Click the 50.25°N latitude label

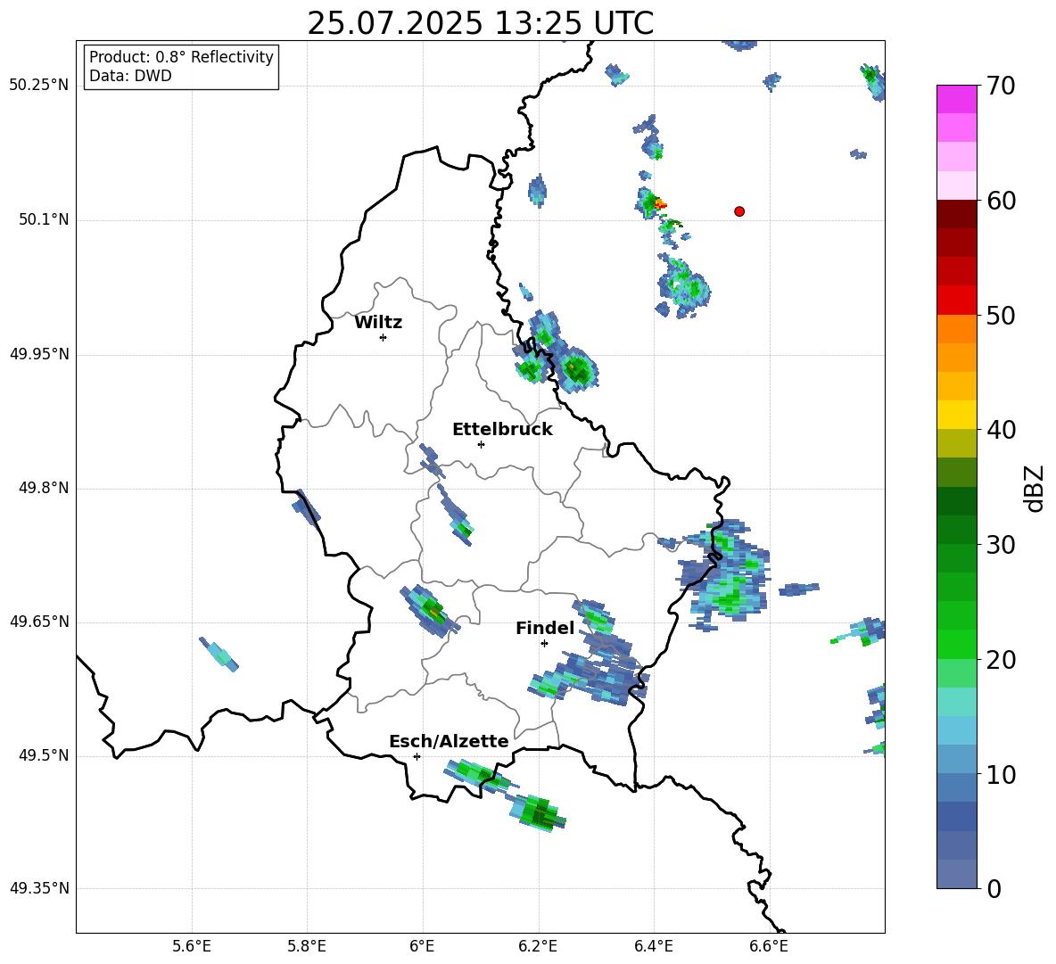[39, 87]
